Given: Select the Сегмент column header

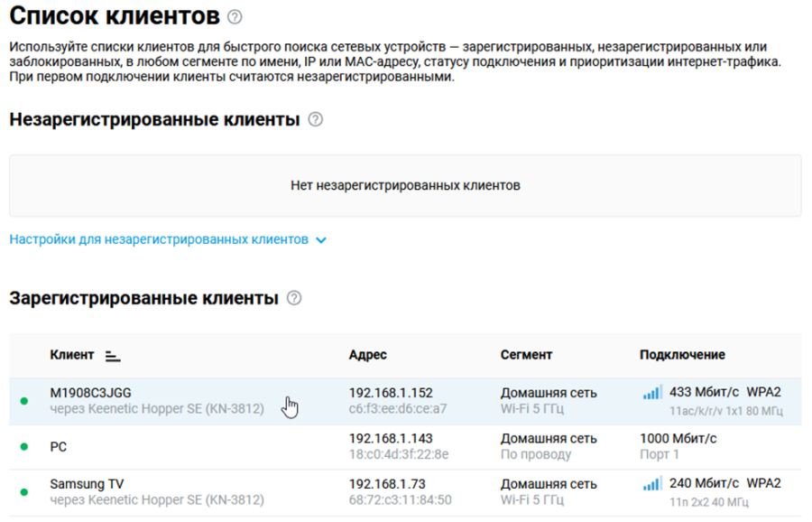Looking at the screenshot, I should pos(526,355).
